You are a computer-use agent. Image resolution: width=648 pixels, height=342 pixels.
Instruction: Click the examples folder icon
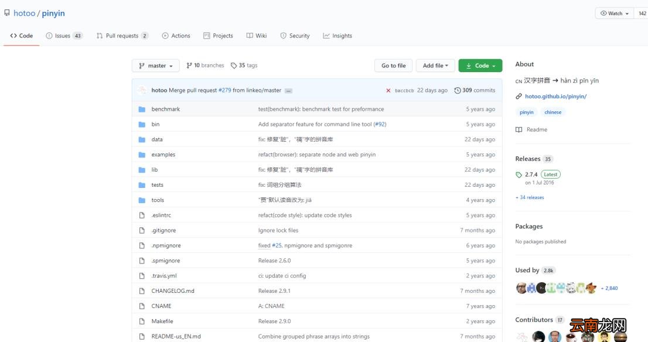click(142, 155)
